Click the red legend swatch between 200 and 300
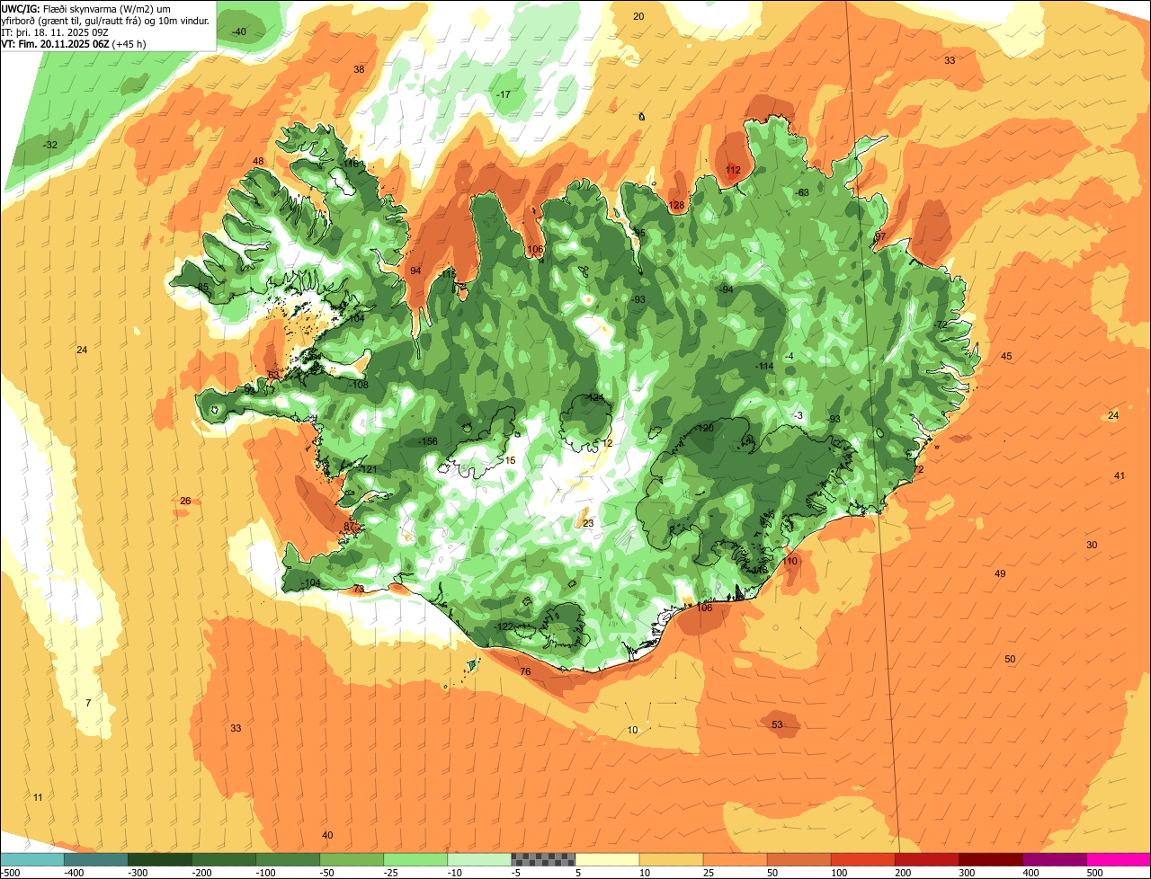The image size is (1151, 879). (x=925, y=859)
